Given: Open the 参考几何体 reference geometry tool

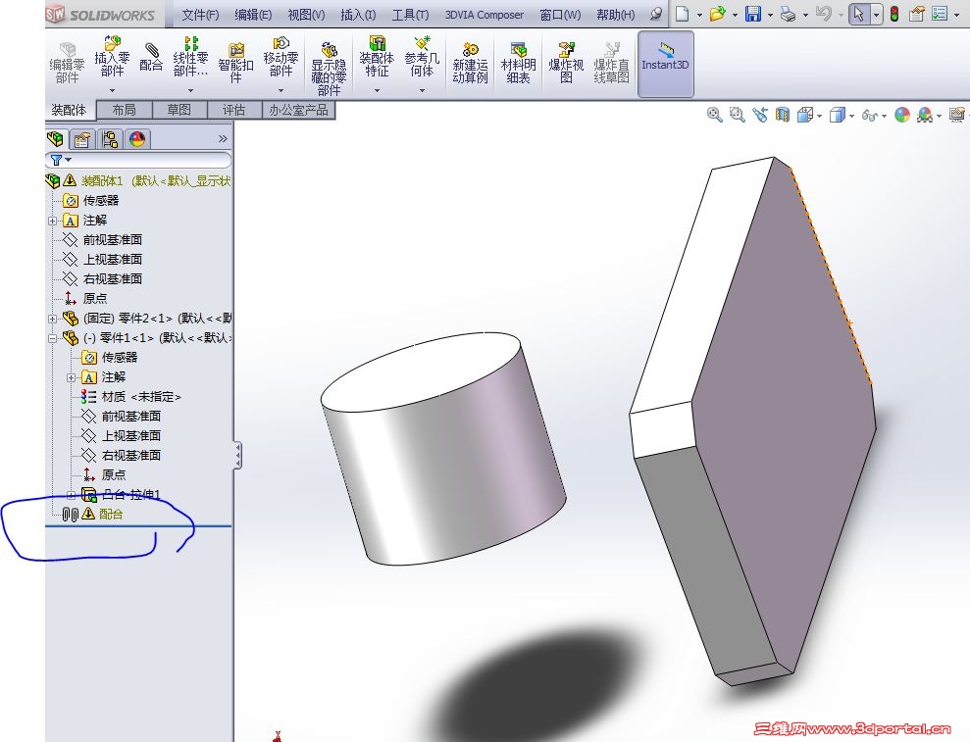Looking at the screenshot, I should coord(422,58).
